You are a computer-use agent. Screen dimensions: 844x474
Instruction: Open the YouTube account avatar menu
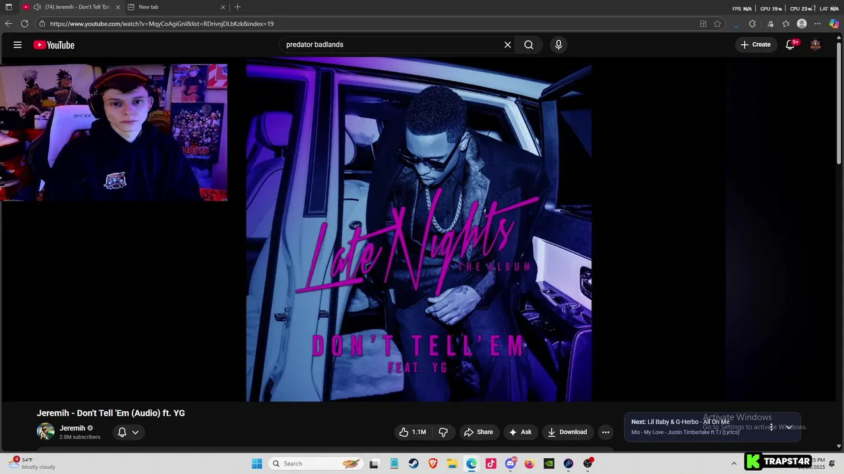coord(816,45)
